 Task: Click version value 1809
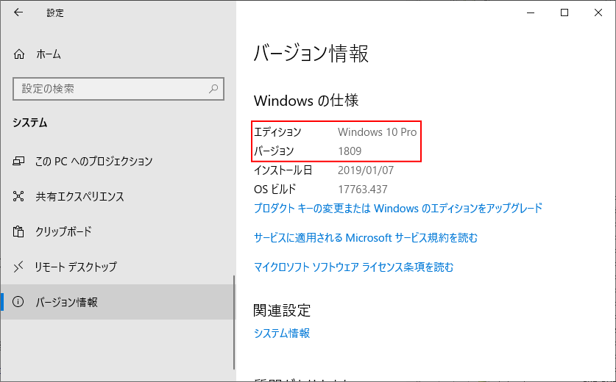(350, 151)
